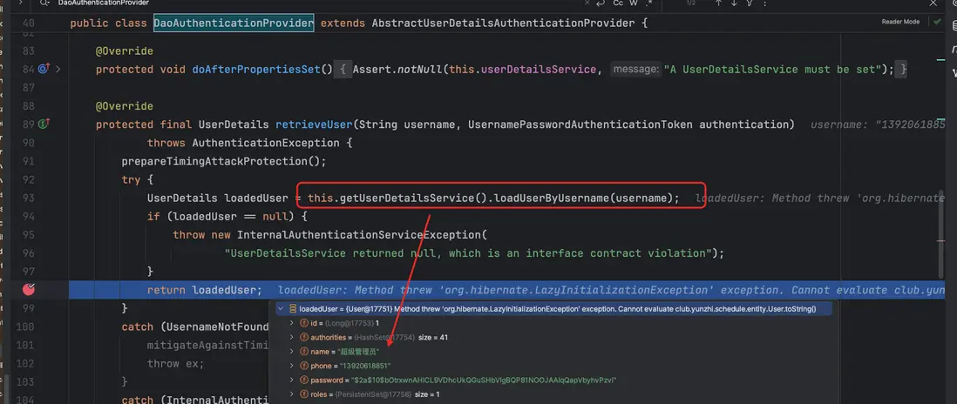Viewport: 957px width, 404px height.
Task: Click the override gutter icon on line 84
Action: [x=44, y=70]
